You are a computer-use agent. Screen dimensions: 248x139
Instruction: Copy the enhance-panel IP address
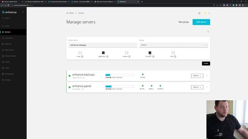(x=83, y=89)
